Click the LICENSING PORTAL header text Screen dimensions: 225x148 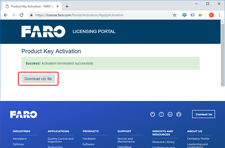click(94, 31)
